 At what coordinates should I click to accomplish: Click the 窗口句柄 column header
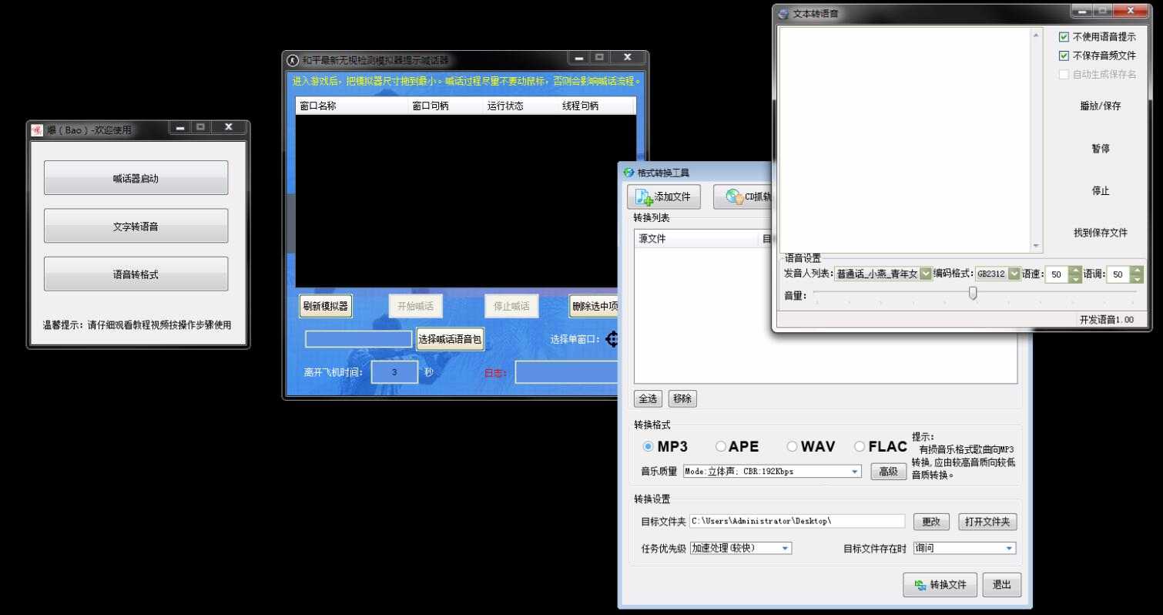[x=446, y=106]
